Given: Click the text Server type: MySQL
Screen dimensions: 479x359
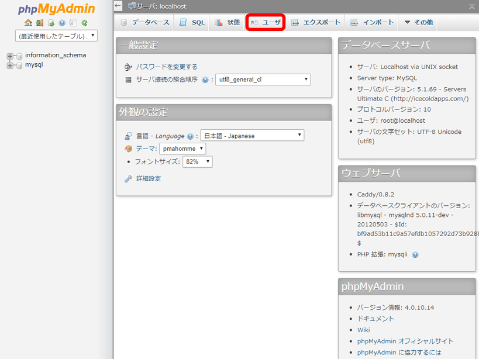Looking at the screenshot, I should pos(387,78).
